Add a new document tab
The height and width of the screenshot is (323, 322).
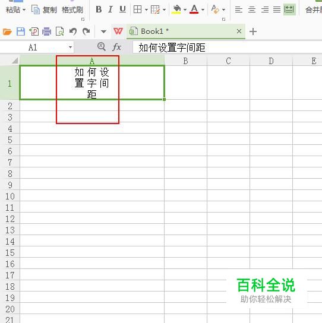coord(253,31)
